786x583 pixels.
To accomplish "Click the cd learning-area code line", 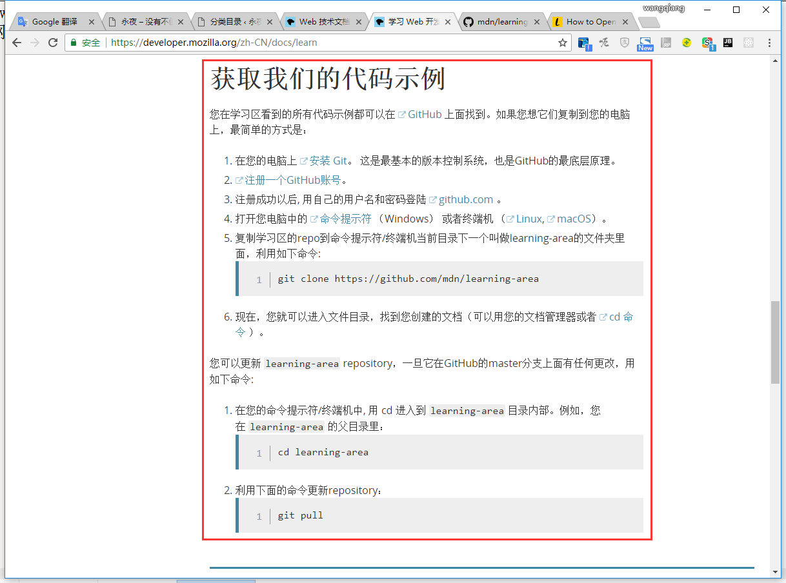I will (x=323, y=452).
